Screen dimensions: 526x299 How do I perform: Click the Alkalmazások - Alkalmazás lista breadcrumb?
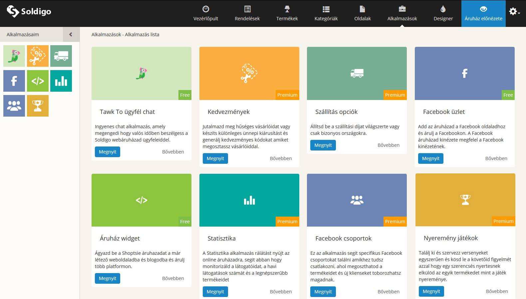click(125, 35)
